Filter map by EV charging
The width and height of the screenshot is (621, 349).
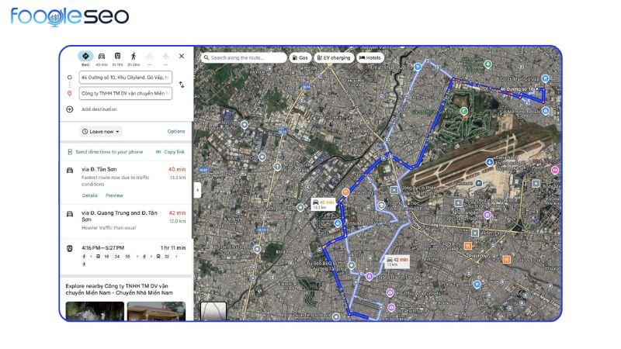[333, 57]
